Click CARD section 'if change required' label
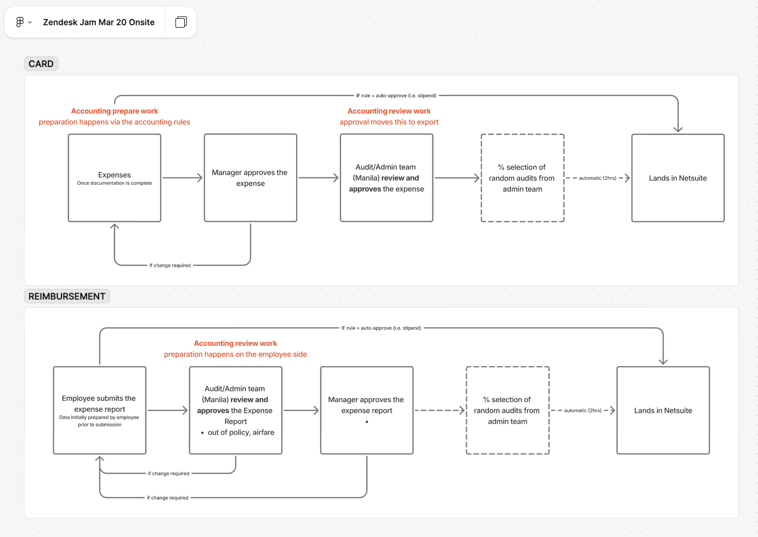This screenshot has width=758, height=537. 170,265
